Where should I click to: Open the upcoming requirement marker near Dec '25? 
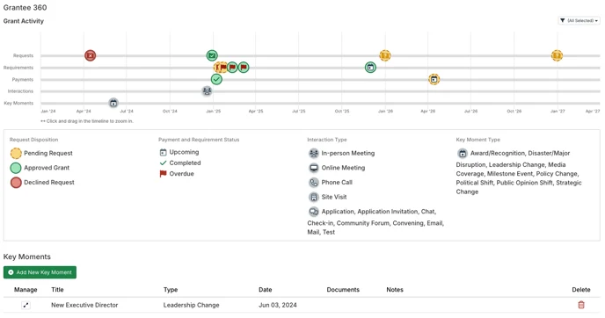370,68
